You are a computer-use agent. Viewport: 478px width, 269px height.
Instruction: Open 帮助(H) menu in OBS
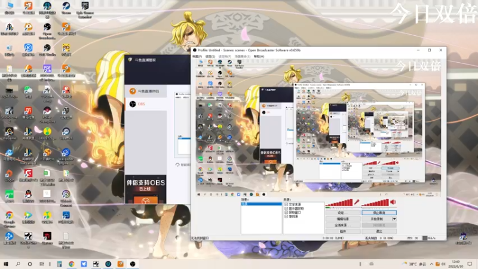point(259,56)
